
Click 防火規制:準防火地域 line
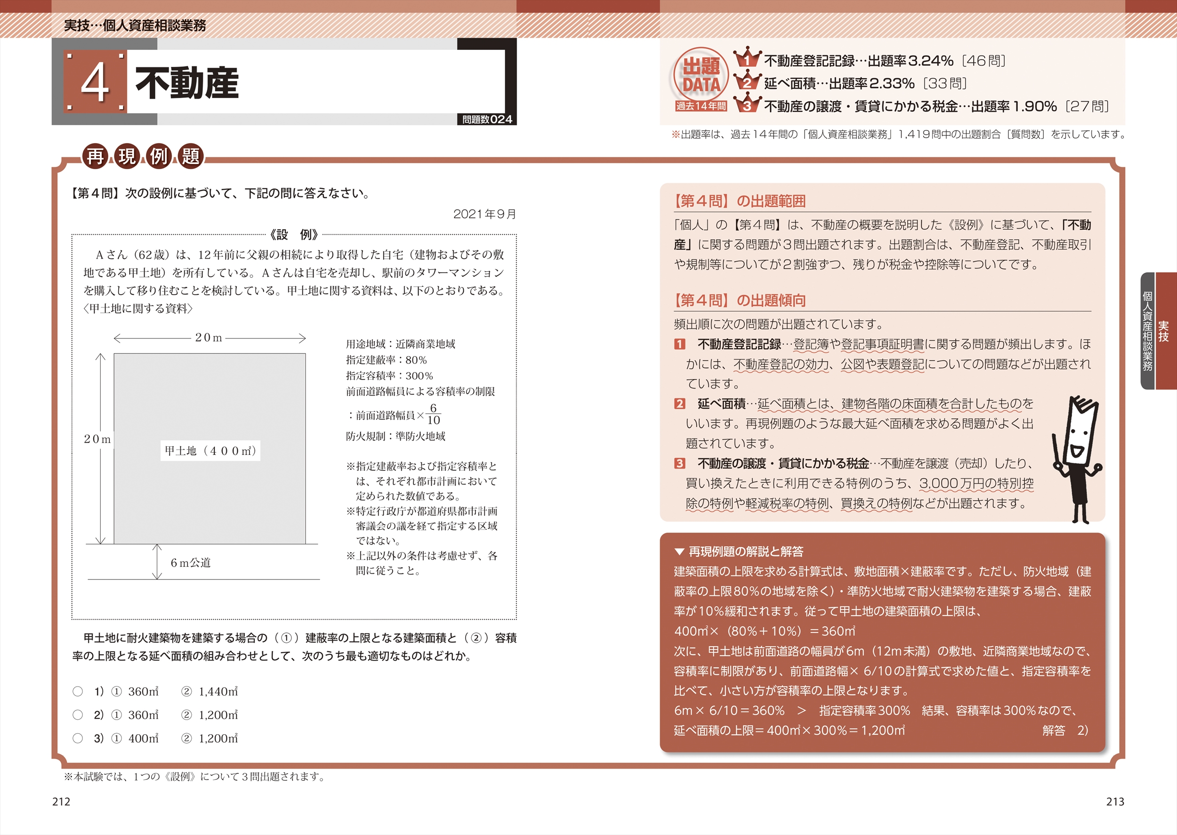(x=395, y=436)
